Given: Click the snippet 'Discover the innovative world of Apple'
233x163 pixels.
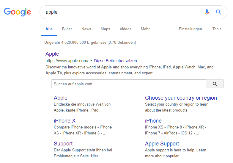Looking at the screenshot, I should click(78, 67).
